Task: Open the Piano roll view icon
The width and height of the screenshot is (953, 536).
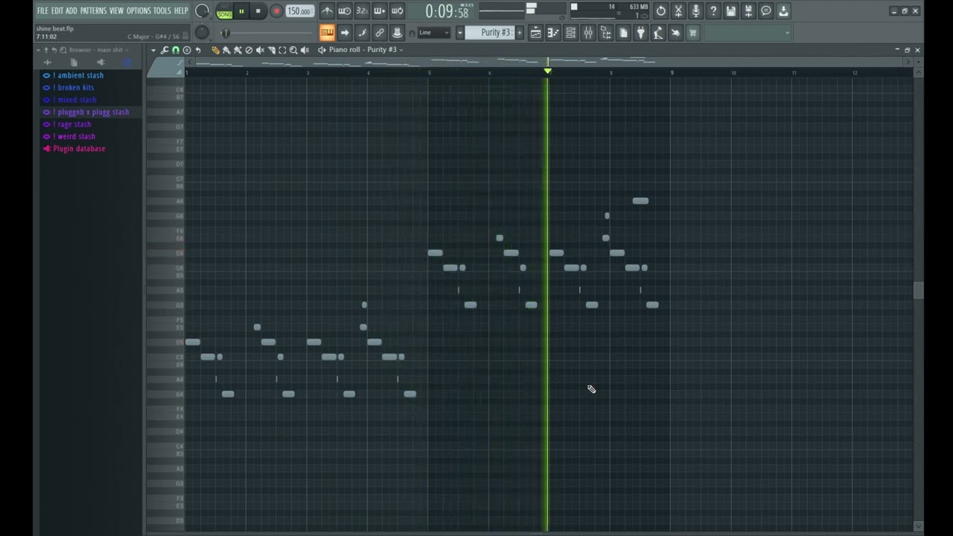Action: [x=553, y=33]
